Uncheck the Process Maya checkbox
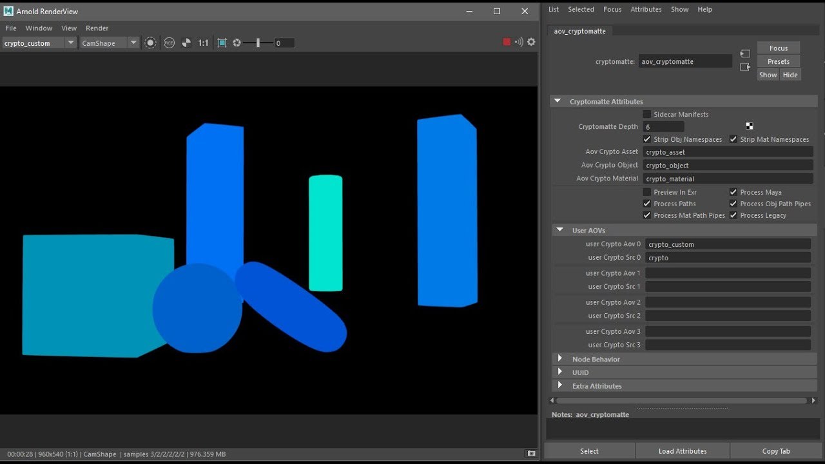Screen dimensions: 825x464 coord(733,192)
